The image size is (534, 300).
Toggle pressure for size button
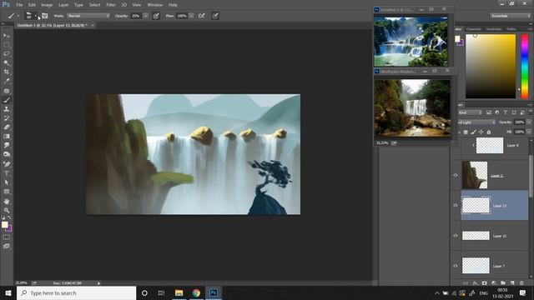coord(215,16)
